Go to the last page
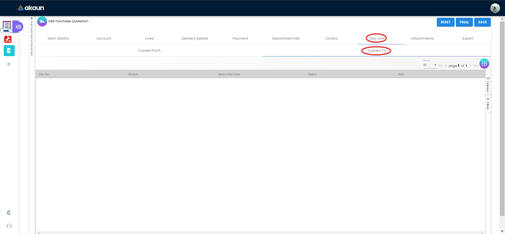505x234 pixels. (475, 66)
